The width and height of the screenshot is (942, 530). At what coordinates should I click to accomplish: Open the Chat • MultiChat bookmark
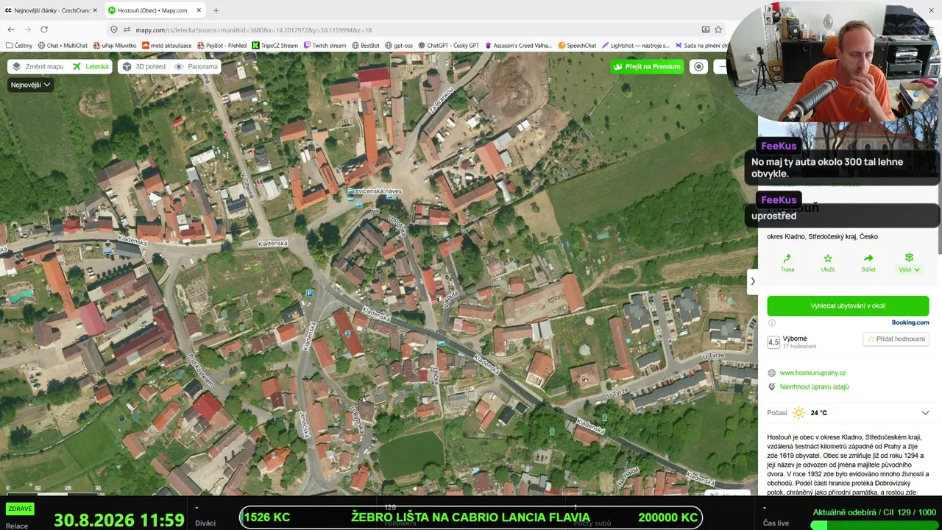click(x=63, y=46)
